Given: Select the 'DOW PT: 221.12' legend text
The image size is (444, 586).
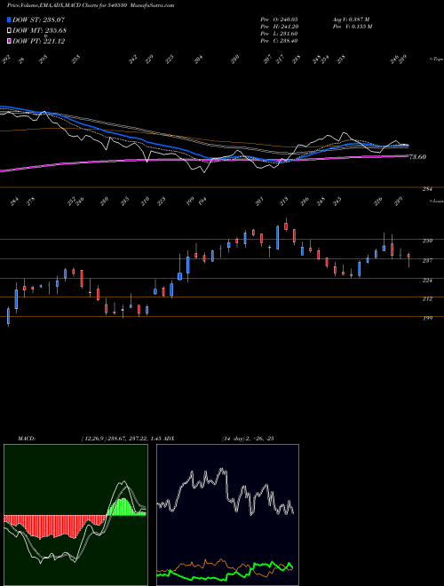Looking at the screenshot, I should coord(38,41).
